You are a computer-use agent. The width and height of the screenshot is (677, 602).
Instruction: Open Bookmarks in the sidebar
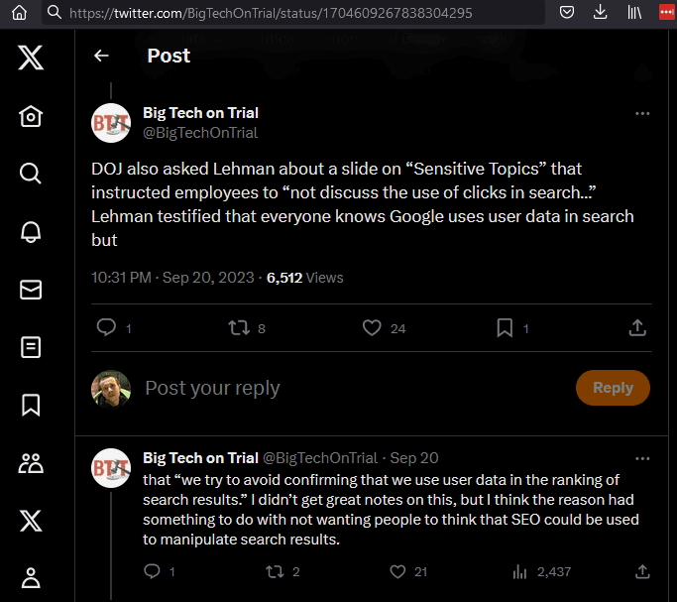pyautogui.click(x=31, y=404)
